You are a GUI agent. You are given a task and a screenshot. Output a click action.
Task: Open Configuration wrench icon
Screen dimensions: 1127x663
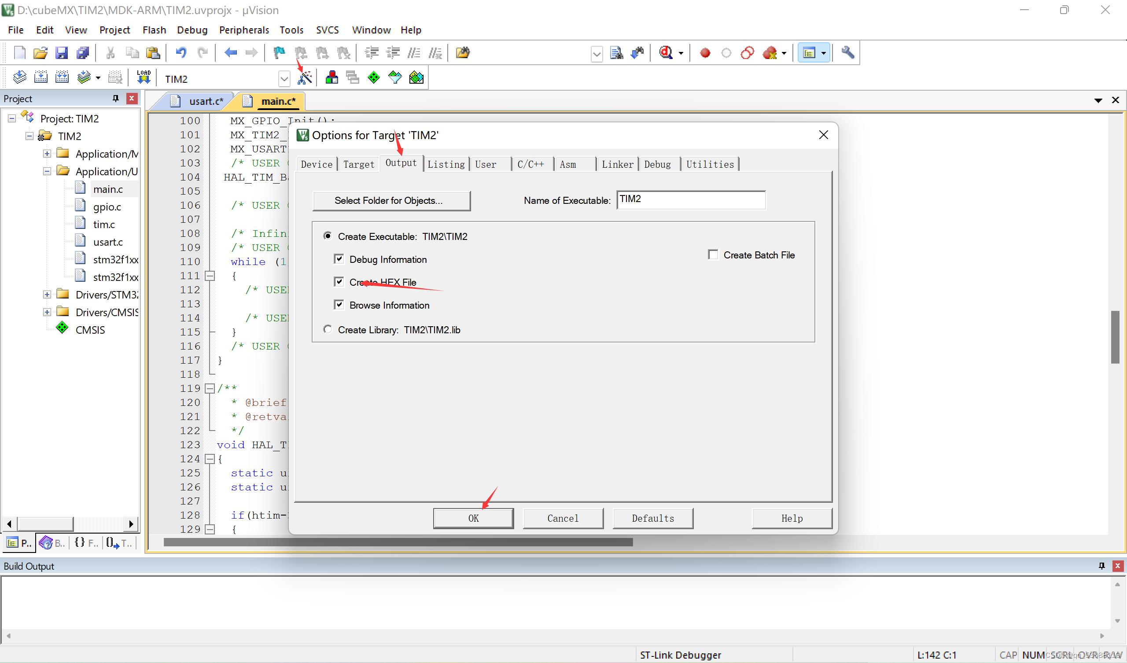(x=847, y=53)
